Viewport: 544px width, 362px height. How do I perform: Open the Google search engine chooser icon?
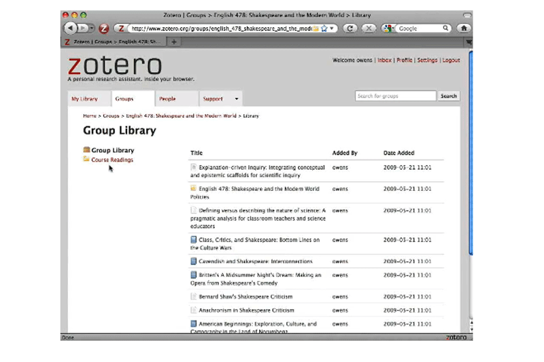pos(387,29)
